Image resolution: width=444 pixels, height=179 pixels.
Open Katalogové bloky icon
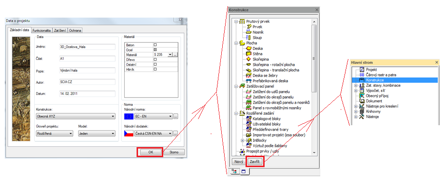tap(249, 119)
